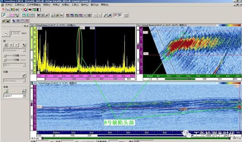Image resolution: width=242 pixels, height=142 pixels.
Task: Expand the C扫描 section toggle
Action: point(5,60)
